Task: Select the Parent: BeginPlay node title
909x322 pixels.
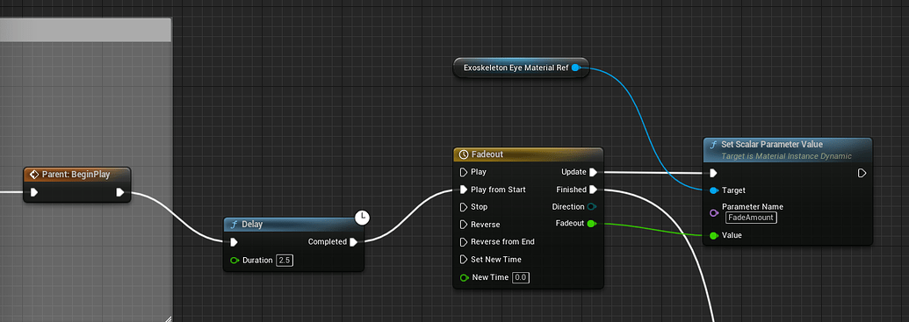Action: (x=76, y=175)
